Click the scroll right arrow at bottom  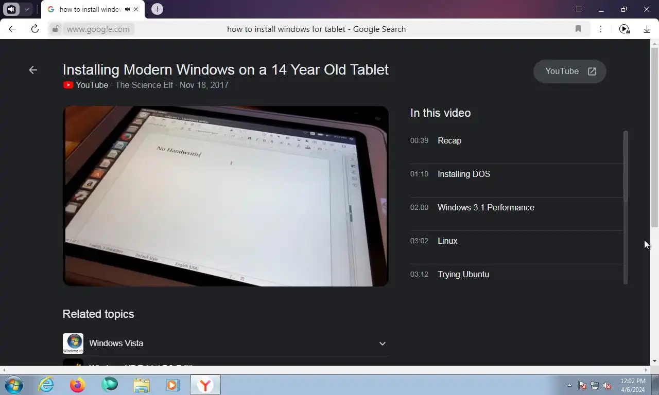[647, 370]
